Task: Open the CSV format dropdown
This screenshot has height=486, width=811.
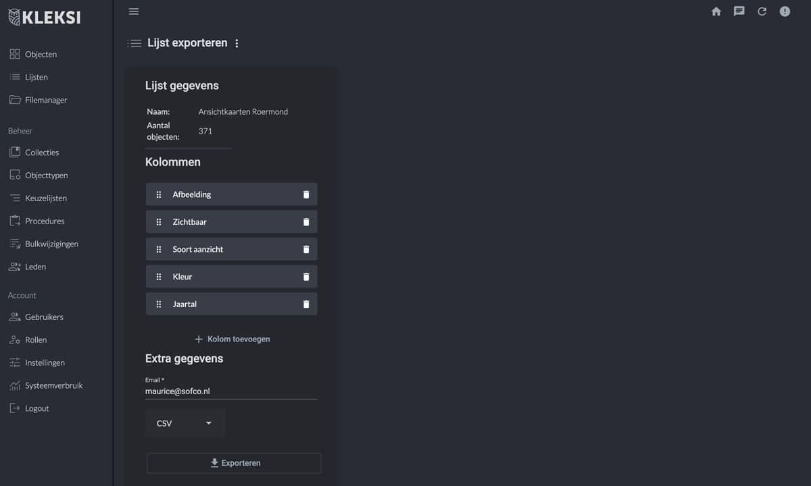Action: tap(185, 423)
